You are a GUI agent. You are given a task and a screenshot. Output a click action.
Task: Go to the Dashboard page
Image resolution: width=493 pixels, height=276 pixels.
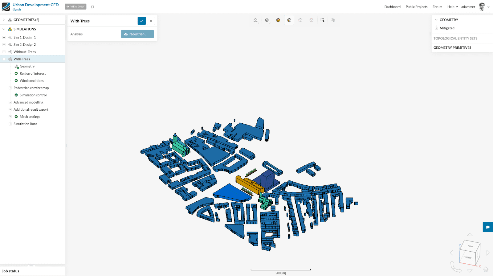(x=392, y=7)
